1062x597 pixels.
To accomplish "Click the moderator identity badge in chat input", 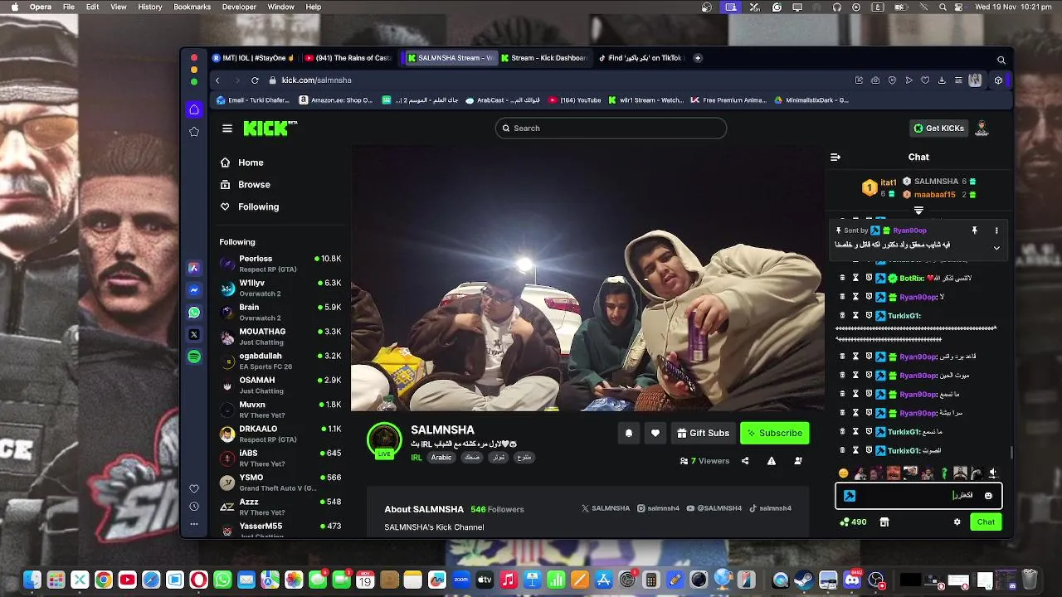I will [850, 496].
